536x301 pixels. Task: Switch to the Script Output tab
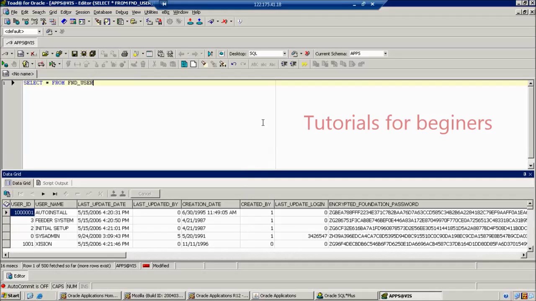tap(52, 183)
